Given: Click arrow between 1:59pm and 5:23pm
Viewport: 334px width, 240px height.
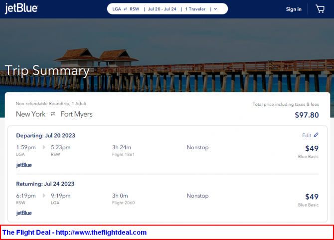Looking at the screenshot, I should point(44,147).
